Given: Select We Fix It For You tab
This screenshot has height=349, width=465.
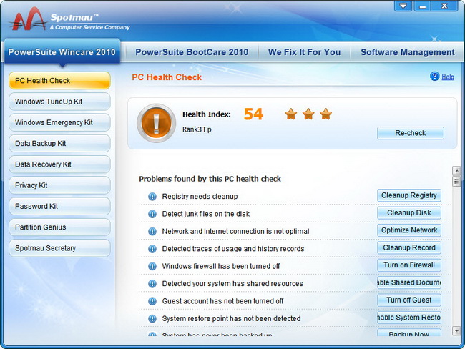Looking at the screenshot, I should tap(304, 52).
